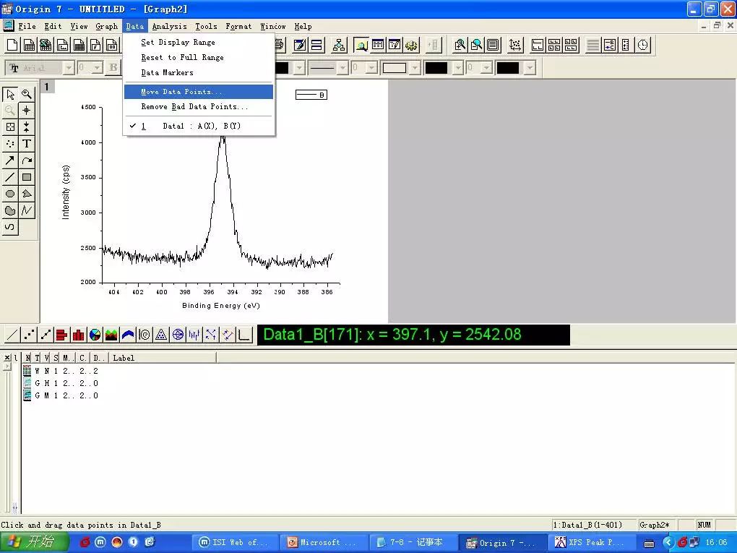The height and width of the screenshot is (553, 737).
Task: Create a Line plot
Action: 12,335
